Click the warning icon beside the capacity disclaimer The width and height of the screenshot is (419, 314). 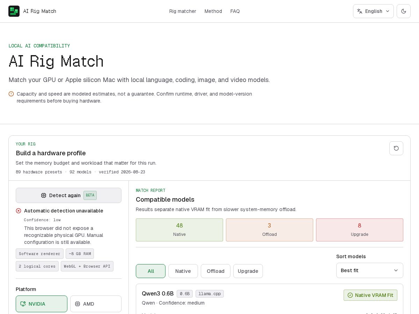pyautogui.click(x=11, y=94)
